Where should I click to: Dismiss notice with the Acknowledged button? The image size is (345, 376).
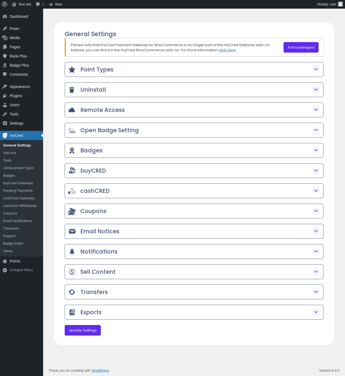coord(301,47)
